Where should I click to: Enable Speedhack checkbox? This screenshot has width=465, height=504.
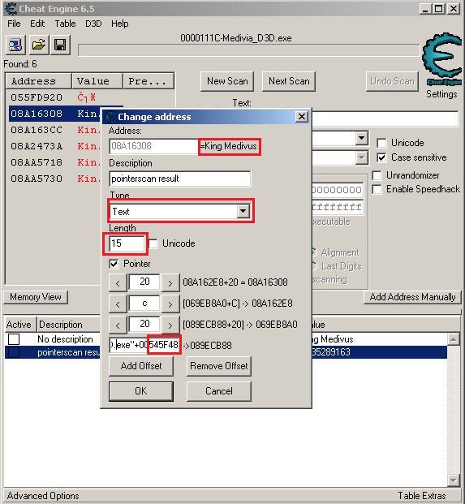pos(377,189)
